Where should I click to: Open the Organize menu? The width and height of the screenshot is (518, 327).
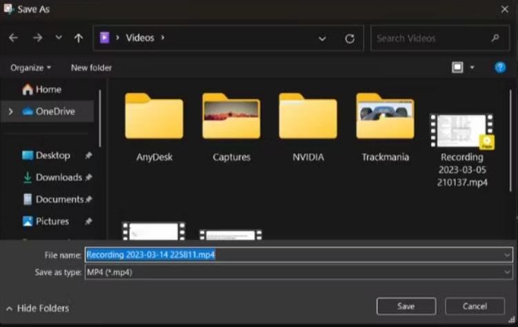point(30,68)
